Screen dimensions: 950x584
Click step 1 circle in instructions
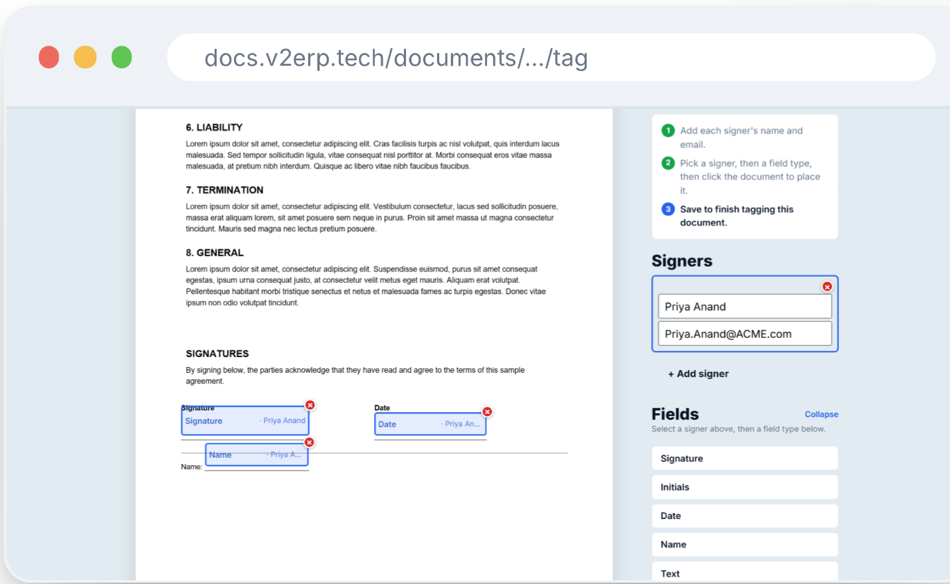(668, 131)
